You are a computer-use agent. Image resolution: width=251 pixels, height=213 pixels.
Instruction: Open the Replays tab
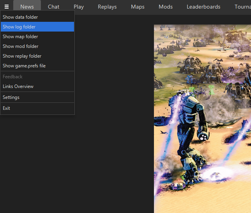tap(107, 7)
